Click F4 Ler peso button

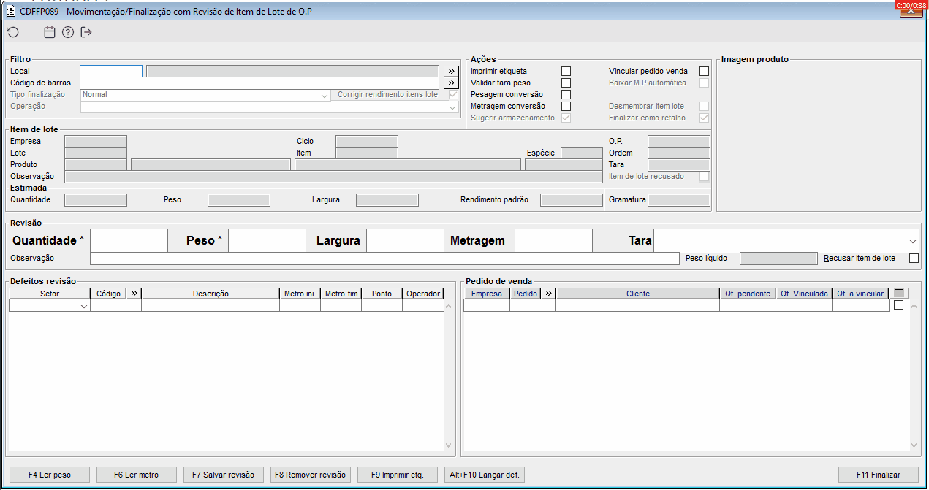click(49, 475)
